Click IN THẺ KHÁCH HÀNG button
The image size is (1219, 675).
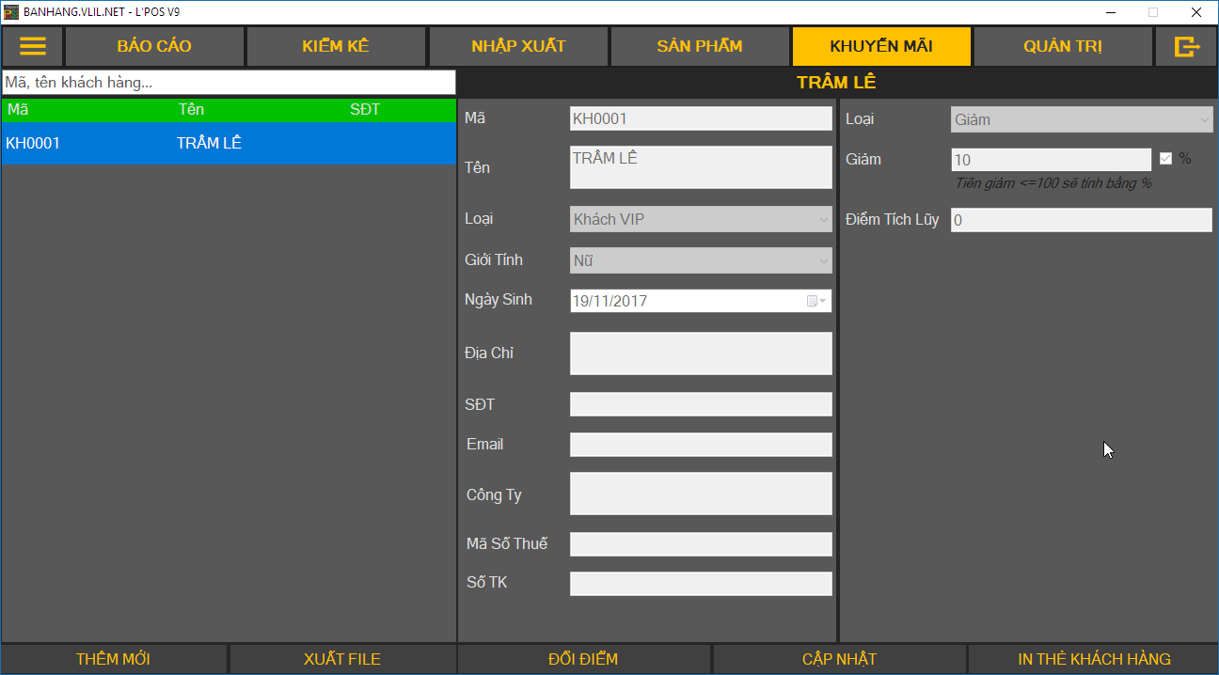[x=1094, y=659]
